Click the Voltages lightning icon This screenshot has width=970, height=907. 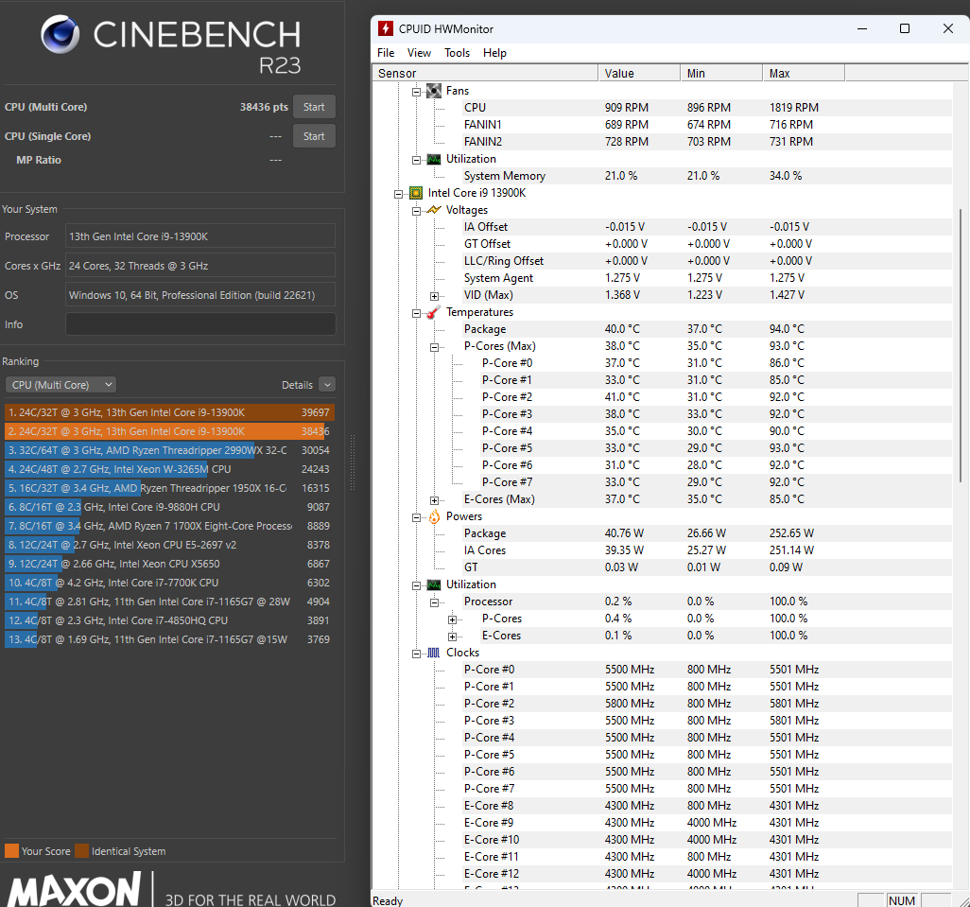434,210
